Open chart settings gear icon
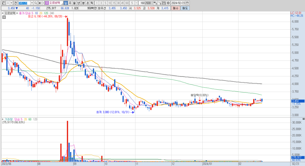Screen dimensions: 305x166 pos(168,3)
